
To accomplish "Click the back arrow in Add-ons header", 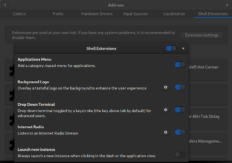I will (x=5, y=5).
